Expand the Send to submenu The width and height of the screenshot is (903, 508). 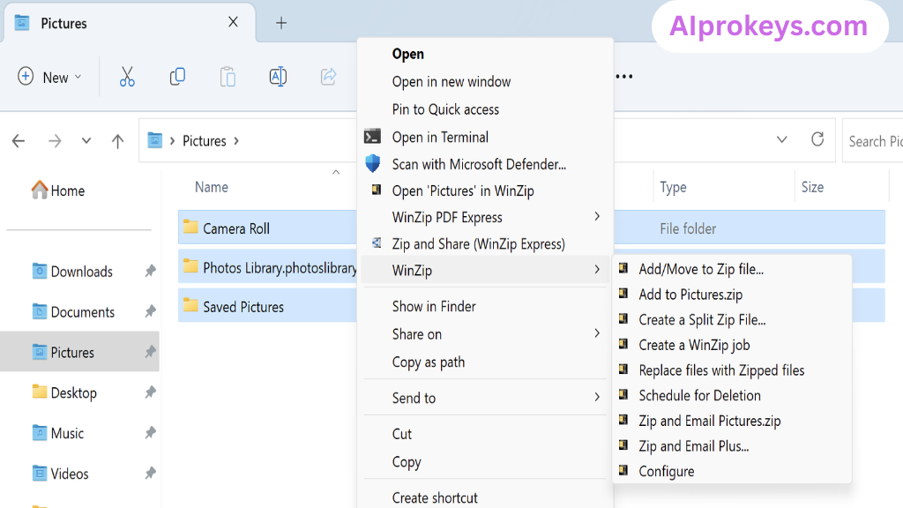coord(484,398)
